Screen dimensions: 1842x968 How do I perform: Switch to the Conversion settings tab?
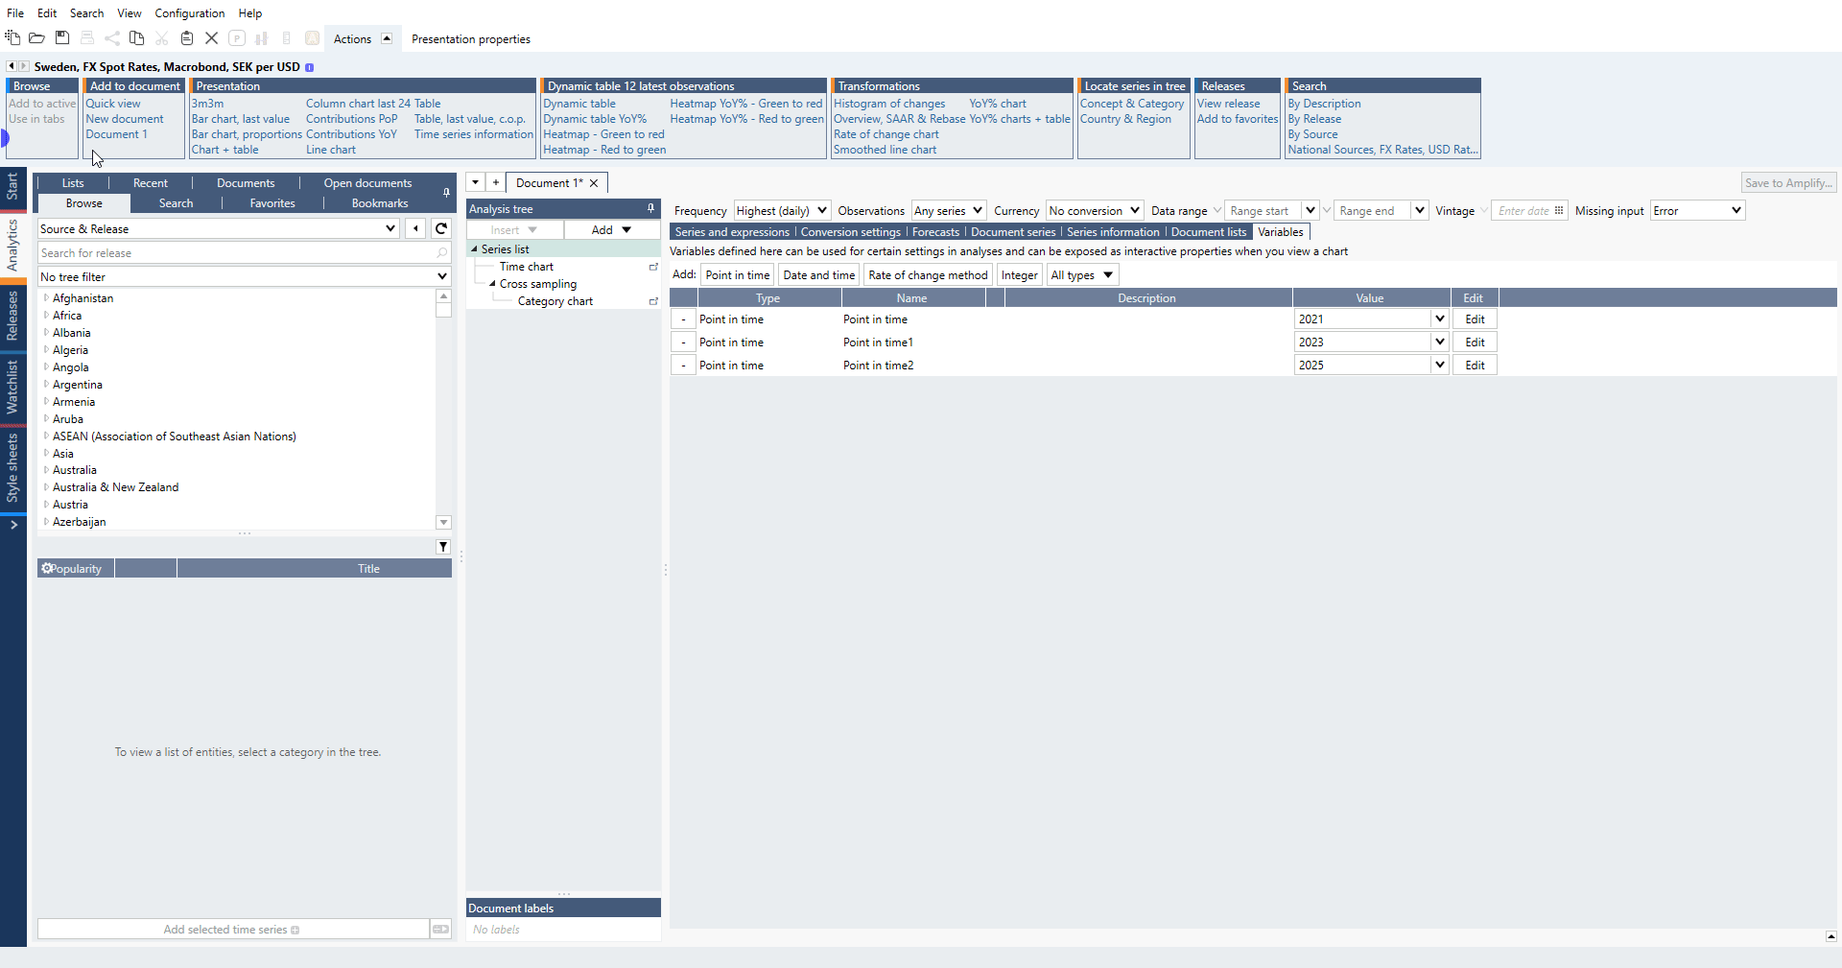click(850, 232)
